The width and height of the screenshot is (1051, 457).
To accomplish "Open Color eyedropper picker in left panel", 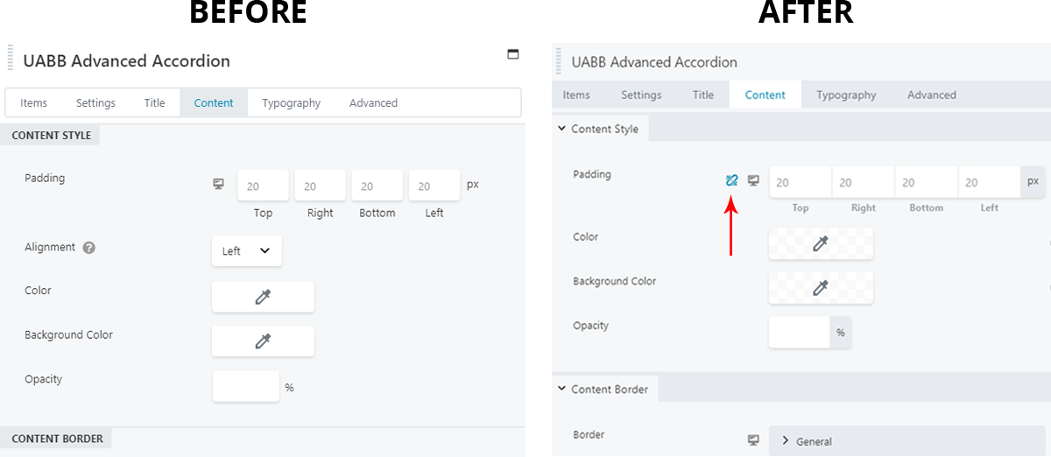I will click(x=263, y=297).
